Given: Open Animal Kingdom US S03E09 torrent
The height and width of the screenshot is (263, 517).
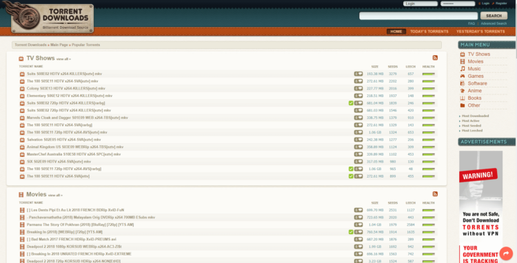Looking at the screenshot, I should pyautogui.click(x=75, y=147).
